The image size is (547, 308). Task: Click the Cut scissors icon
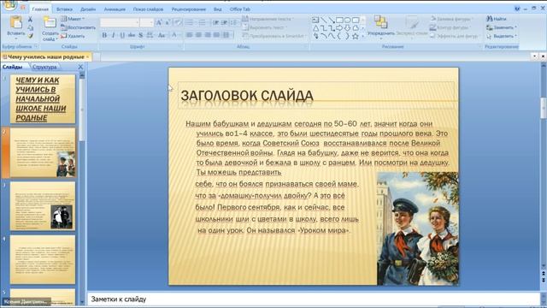(x=31, y=19)
